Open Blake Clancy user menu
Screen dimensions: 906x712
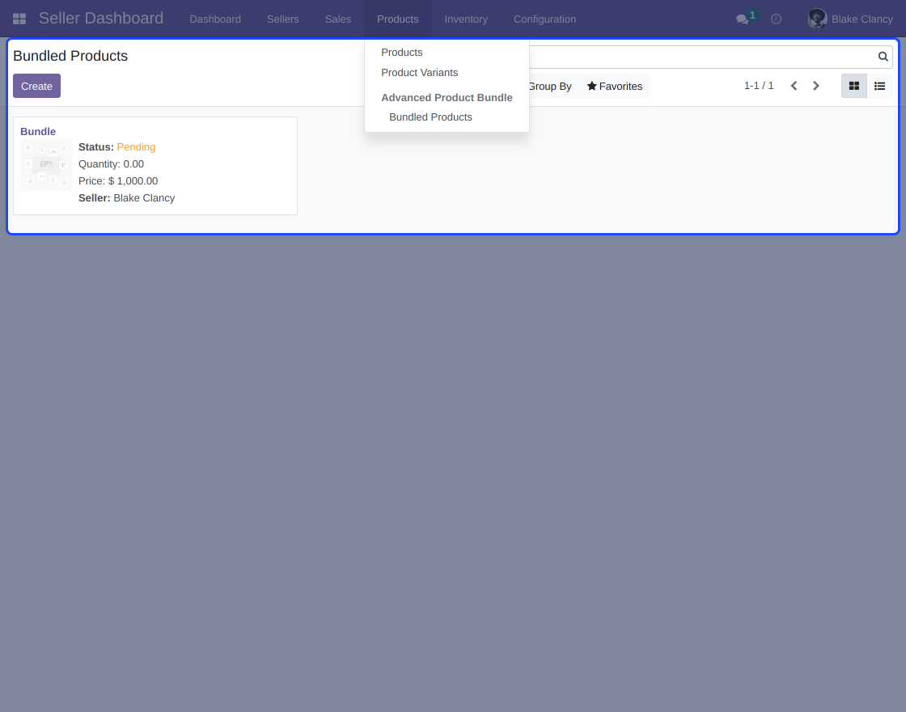[850, 19]
